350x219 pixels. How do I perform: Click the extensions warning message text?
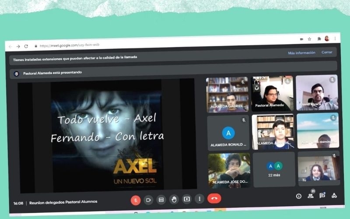(x=75, y=59)
